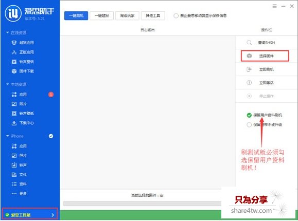Switch to the 高级玩家 tab
The height and width of the screenshot is (221, 298).
127,15
